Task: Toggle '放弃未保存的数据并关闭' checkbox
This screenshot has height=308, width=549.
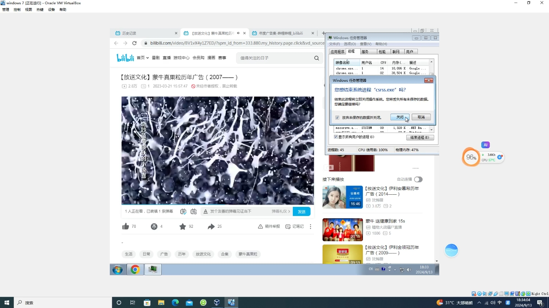Action: 337,117
